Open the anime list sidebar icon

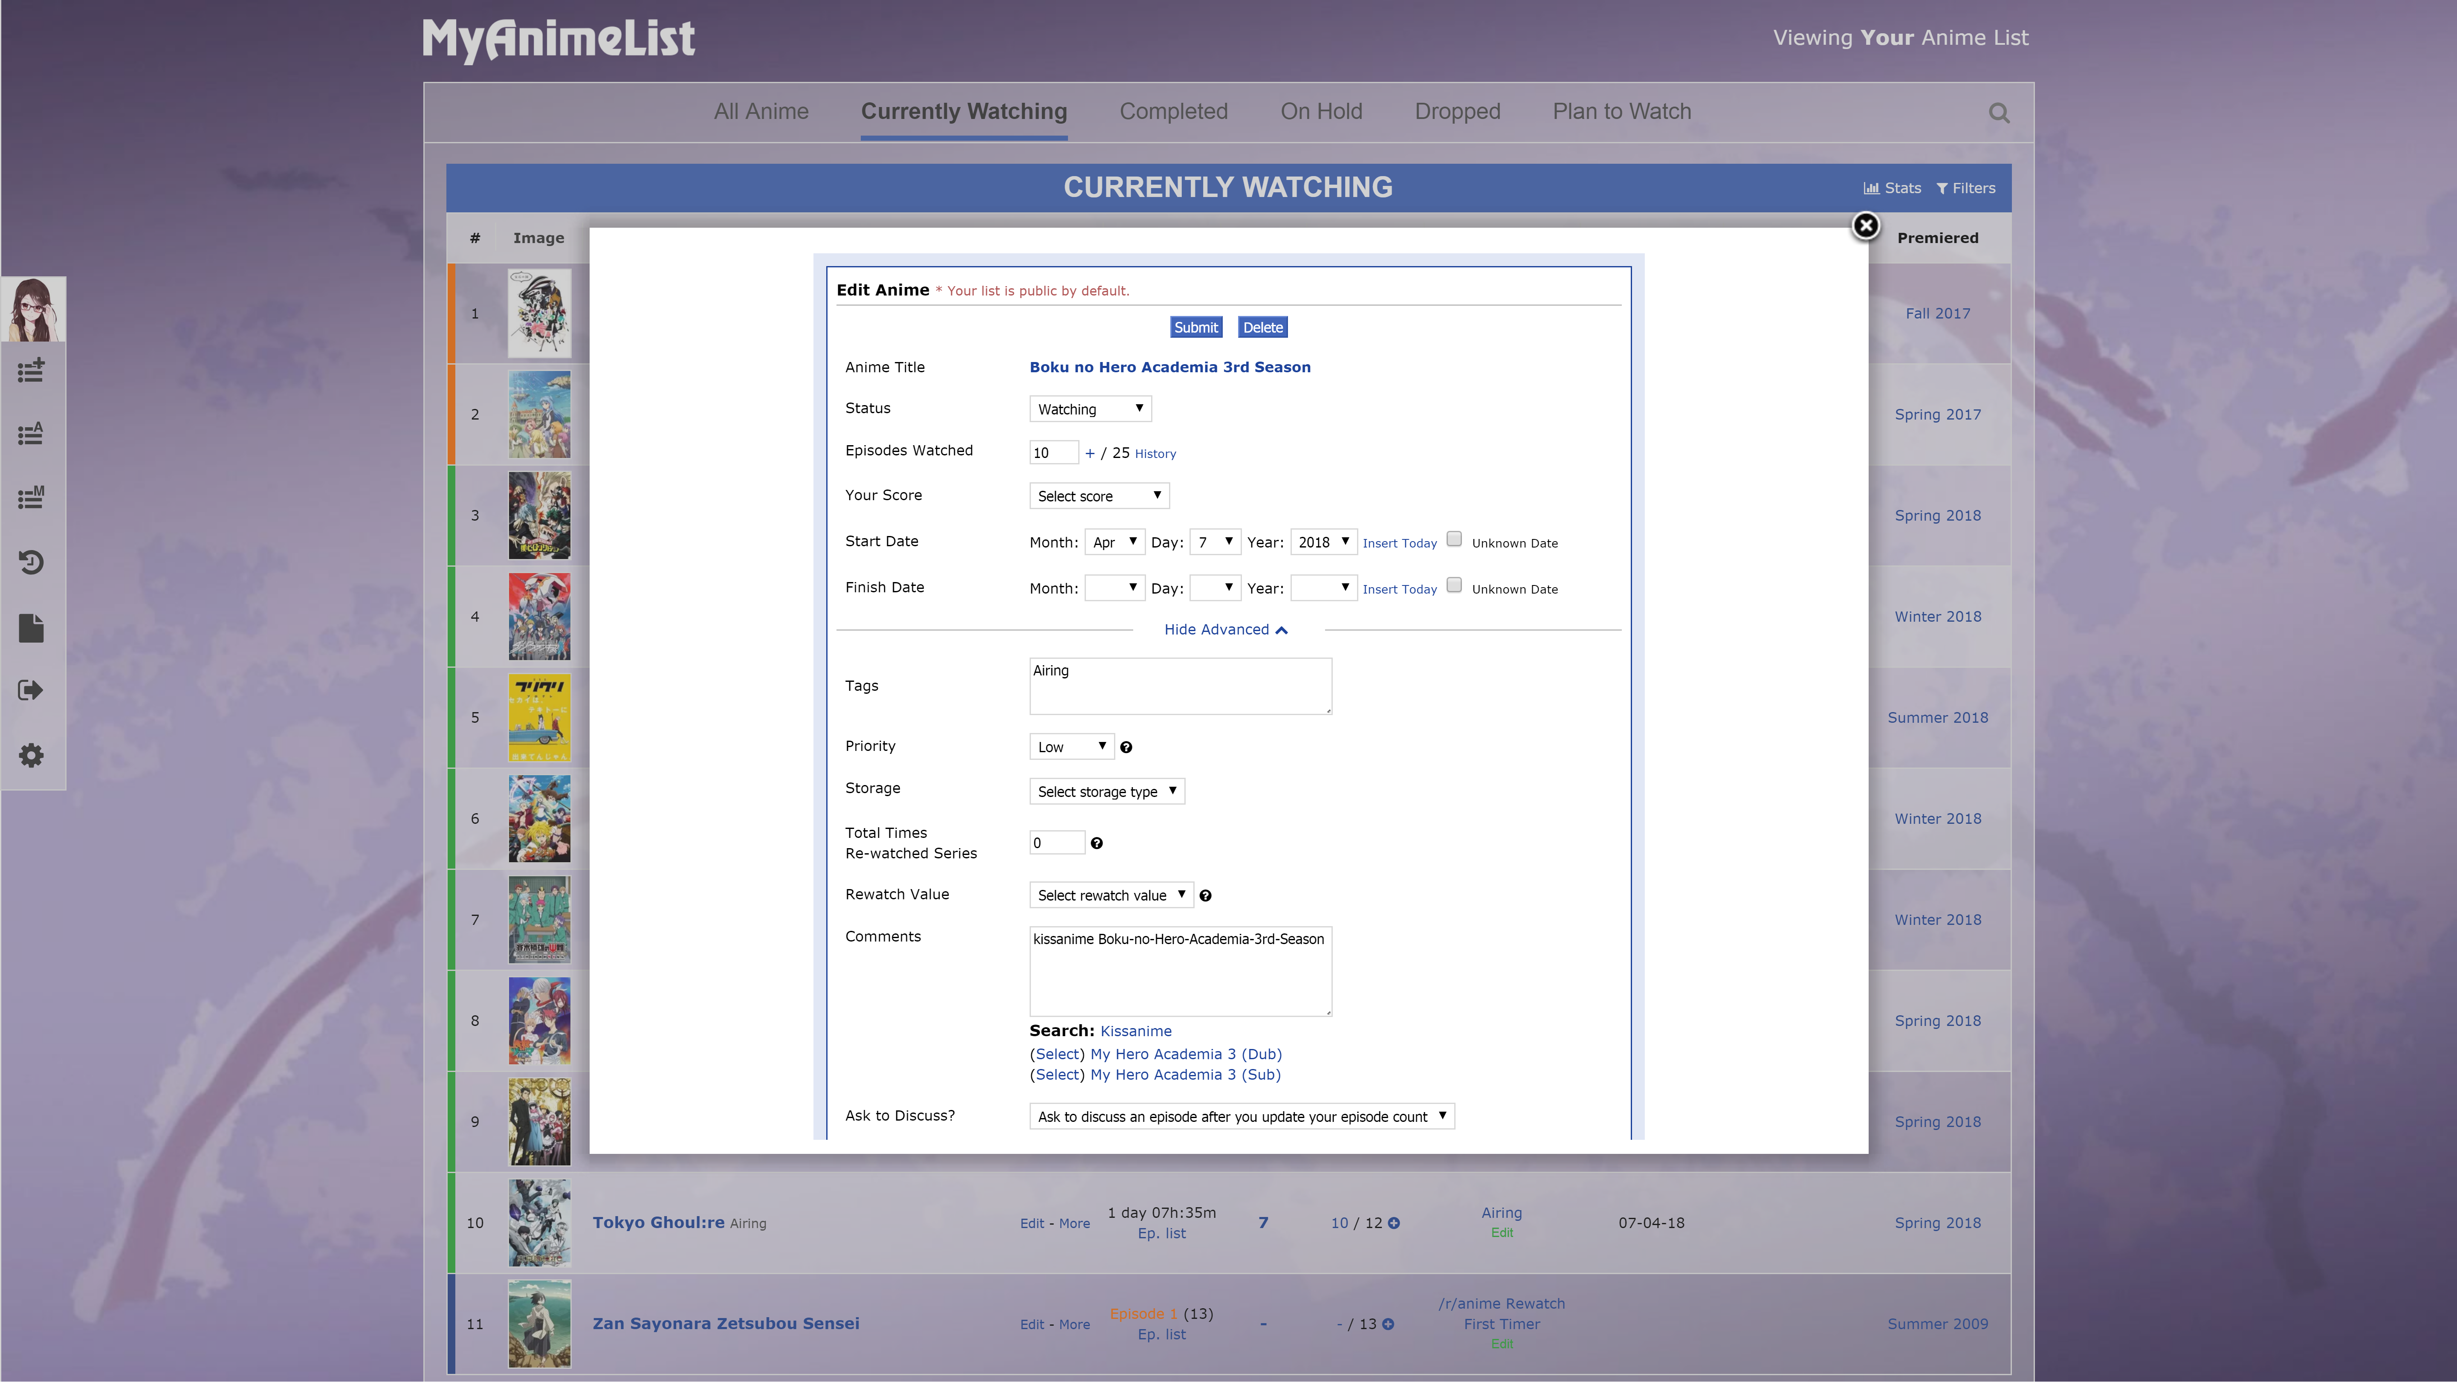32,434
